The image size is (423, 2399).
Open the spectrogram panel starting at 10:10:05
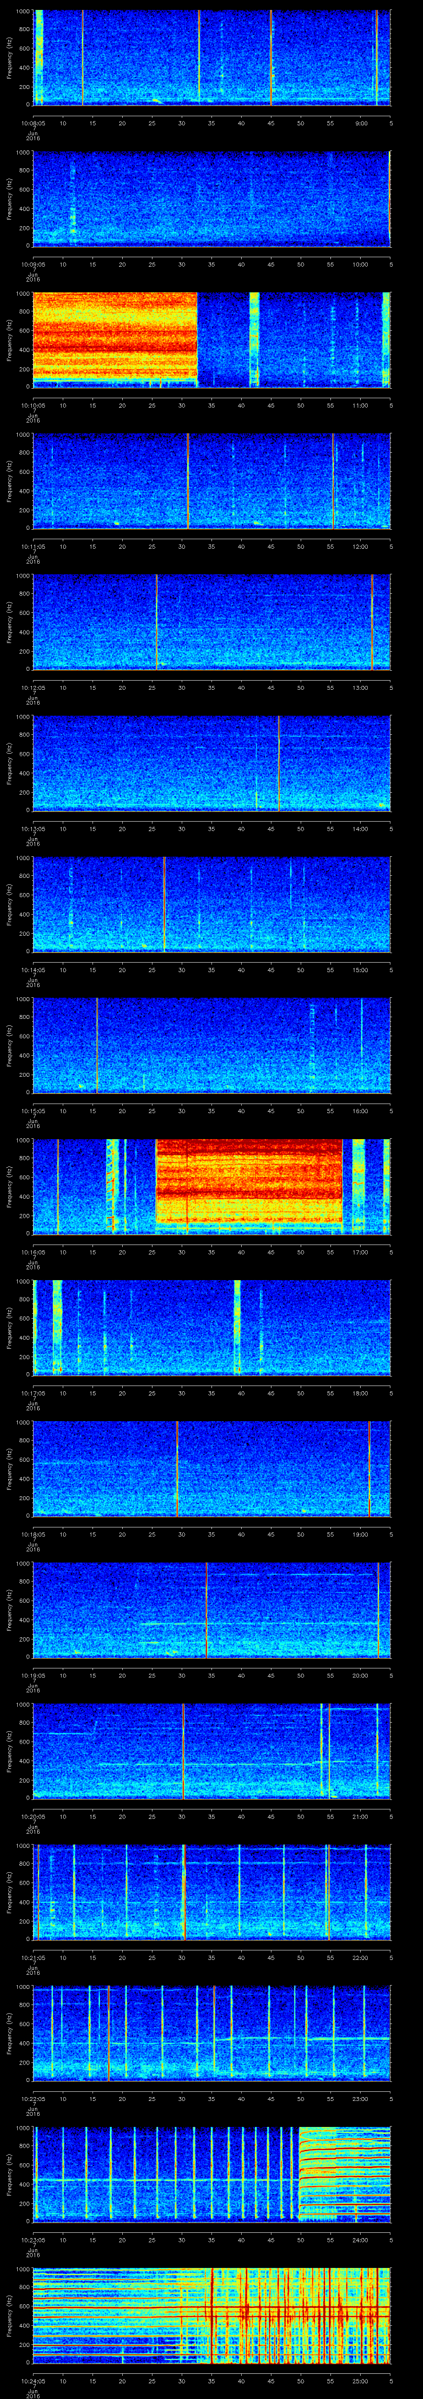pyautogui.click(x=212, y=340)
